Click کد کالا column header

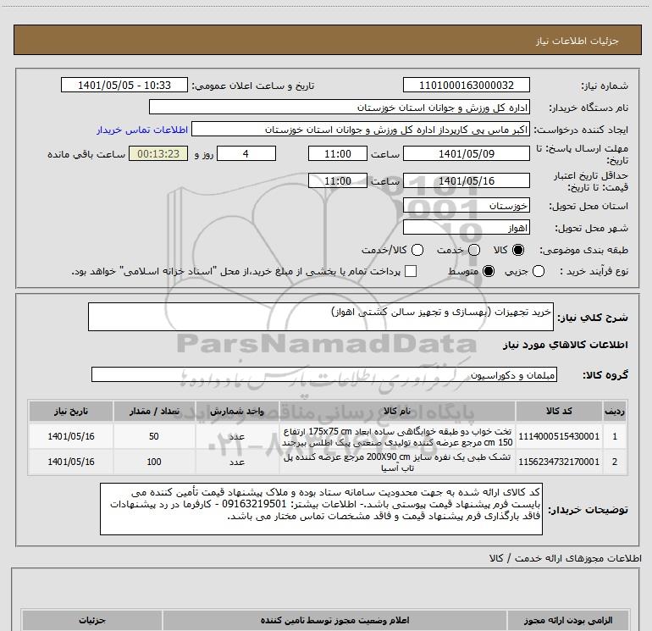(x=559, y=411)
